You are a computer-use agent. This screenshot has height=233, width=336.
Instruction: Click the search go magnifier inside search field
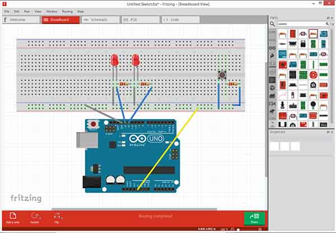[x=327, y=24]
